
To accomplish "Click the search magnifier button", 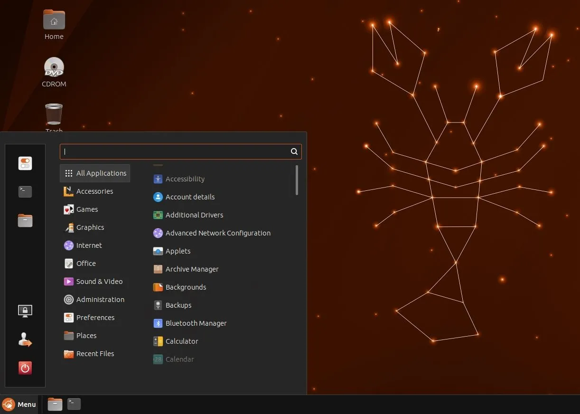I will [294, 151].
